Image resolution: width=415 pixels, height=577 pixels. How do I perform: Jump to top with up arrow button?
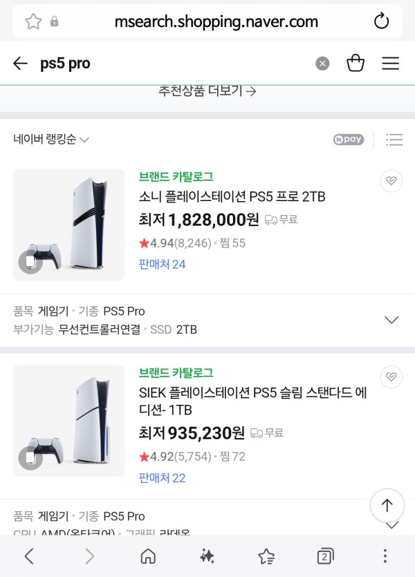(x=387, y=506)
